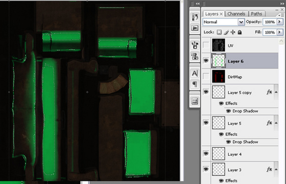The image size is (286, 184).
Task: Open the Opacity slider arrow
Action: pyautogui.click(x=279, y=22)
